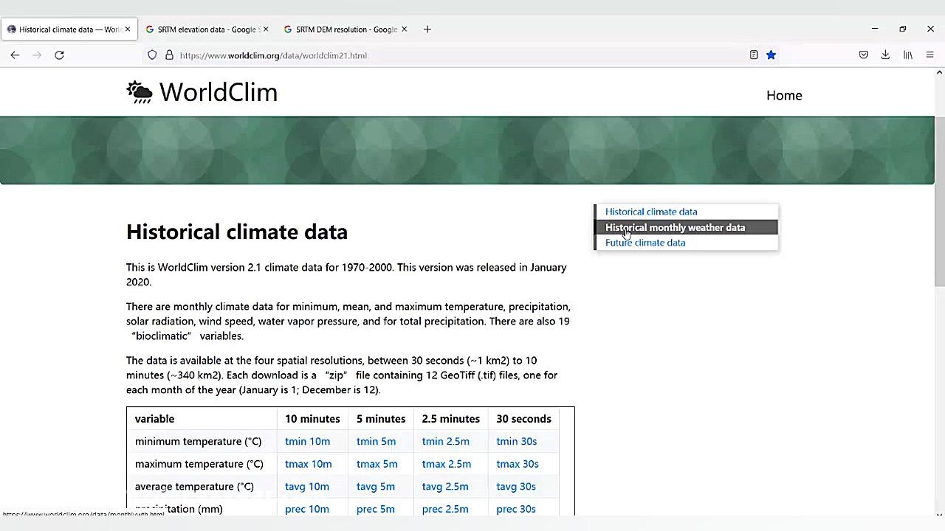Open the Firefox hamburger menu
The image size is (945, 531).
(929, 55)
